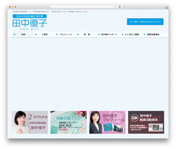Open the ご挨拶 menu item

pos(44,35)
